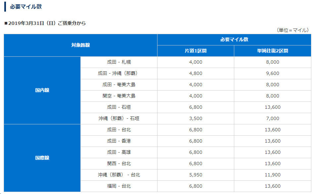This screenshot has width=313, height=194.
Task: Select the 成田 - 高雄 route cell
Action: pyautogui.click(x=119, y=153)
